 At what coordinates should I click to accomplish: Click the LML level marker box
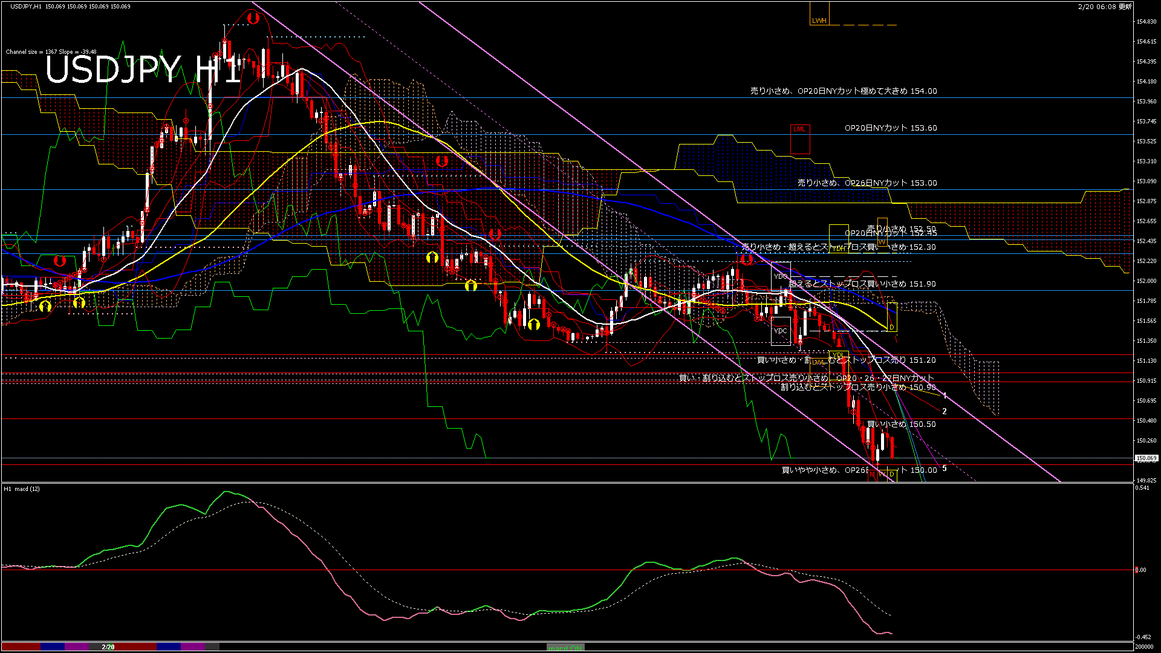click(799, 139)
